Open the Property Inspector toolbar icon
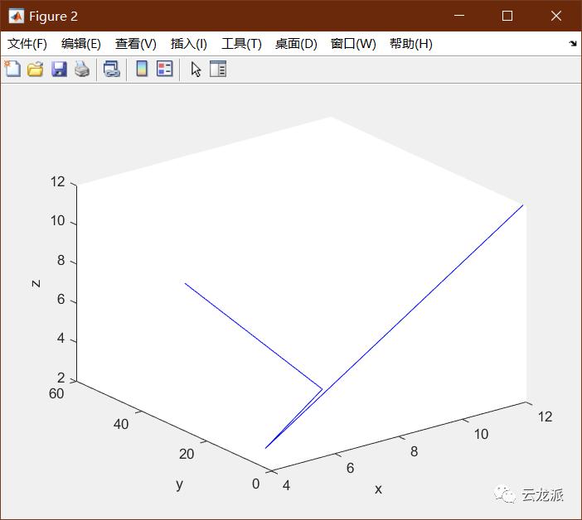The width and height of the screenshot is (582, 520). tap(218, 69)
